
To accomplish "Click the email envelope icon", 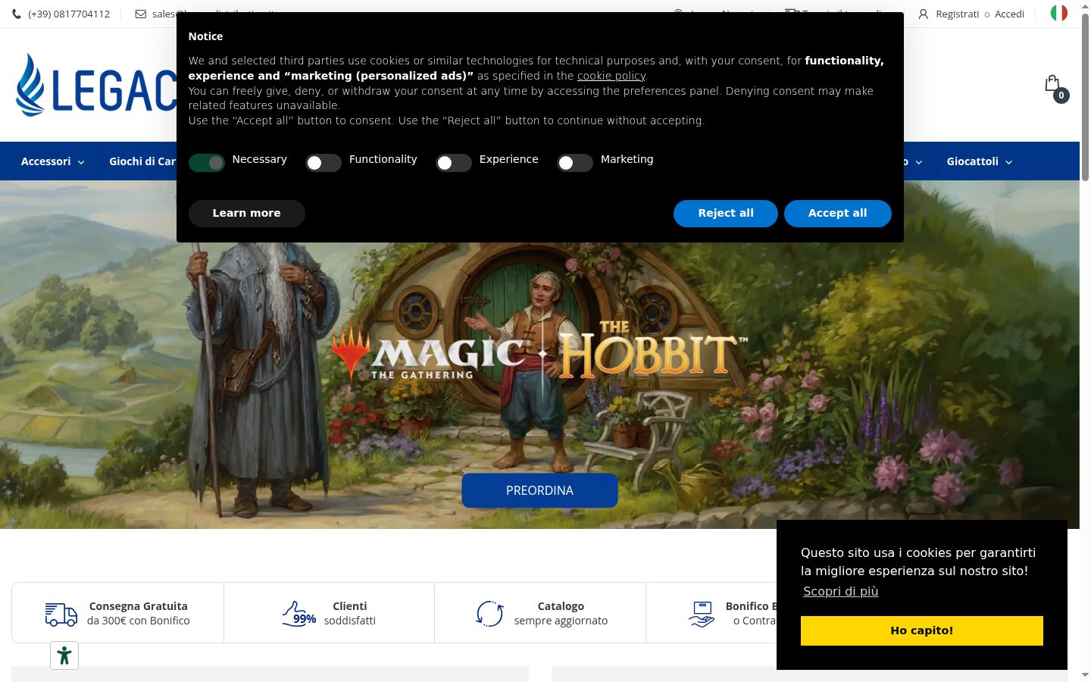I will (x=141, y=14).
